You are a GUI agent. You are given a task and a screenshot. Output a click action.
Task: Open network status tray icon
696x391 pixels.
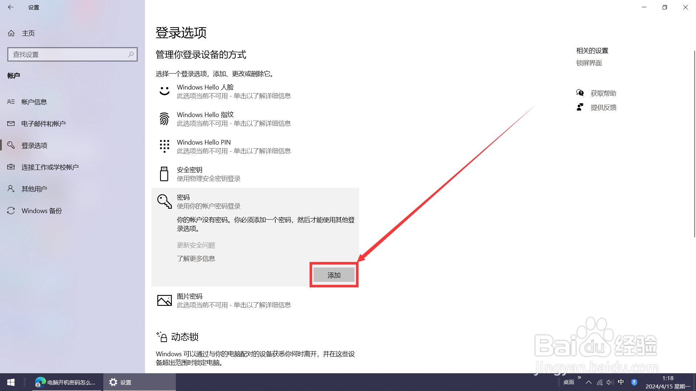[x=600, y=382]
